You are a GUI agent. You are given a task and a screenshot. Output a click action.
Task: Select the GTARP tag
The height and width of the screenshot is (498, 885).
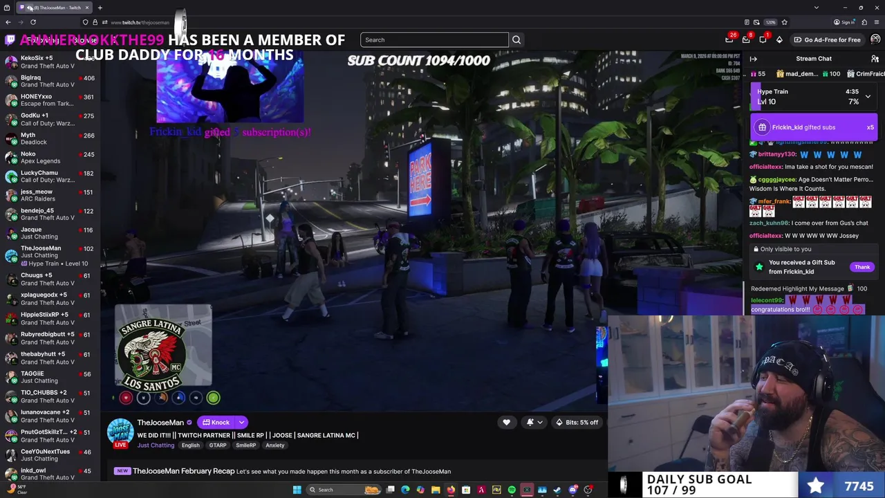[218, 445]
